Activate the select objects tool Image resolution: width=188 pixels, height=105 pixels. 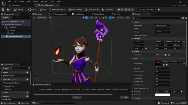83,17
